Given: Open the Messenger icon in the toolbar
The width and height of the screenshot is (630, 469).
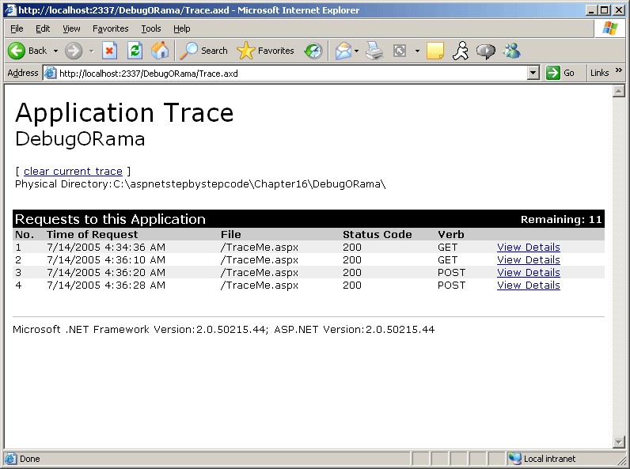Looking at the screenshot, I should pyautogui.click(x=512, y=51).
